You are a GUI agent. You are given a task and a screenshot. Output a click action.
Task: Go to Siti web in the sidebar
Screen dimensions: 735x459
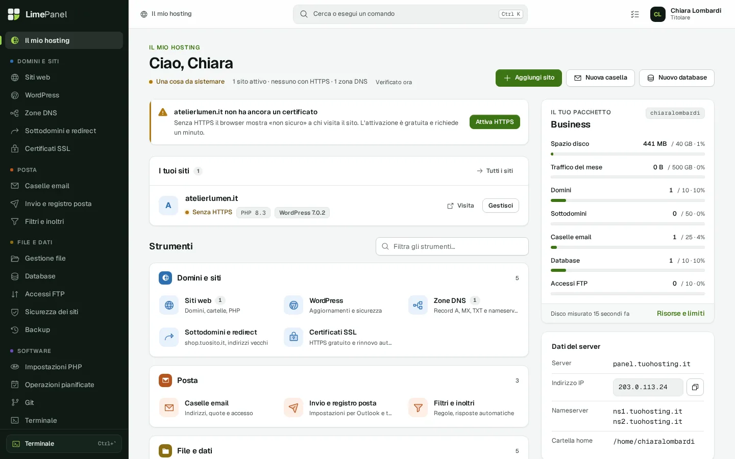pos(64,78)
